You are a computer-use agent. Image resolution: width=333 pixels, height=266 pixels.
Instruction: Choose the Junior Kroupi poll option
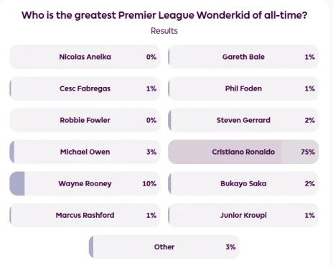[243, 215]
